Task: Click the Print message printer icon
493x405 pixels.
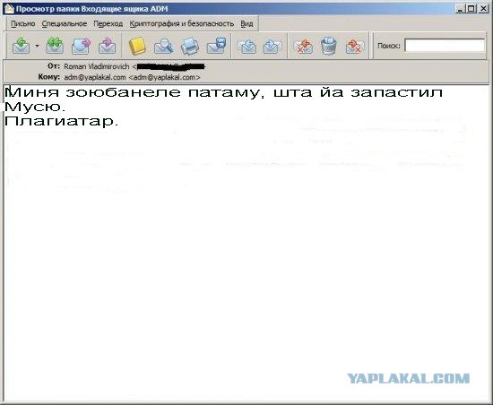Action: tap(190, 46)
